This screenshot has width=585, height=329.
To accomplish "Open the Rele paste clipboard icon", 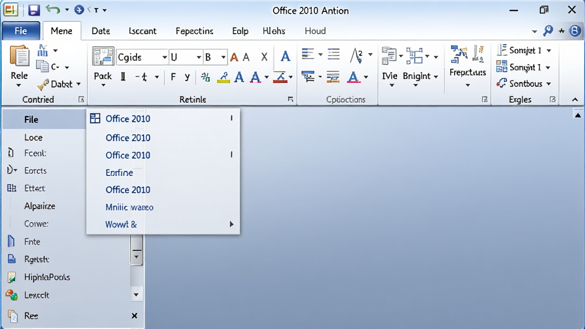I will point(19,57).
